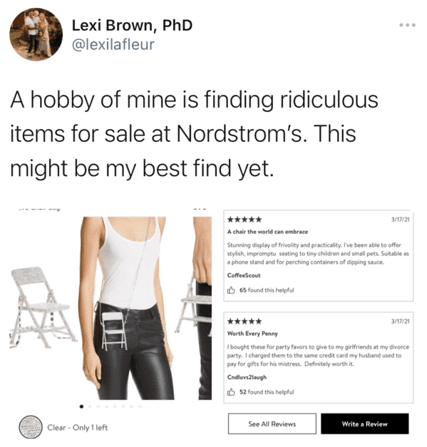Open the @lexilafleur handle link

113,45
